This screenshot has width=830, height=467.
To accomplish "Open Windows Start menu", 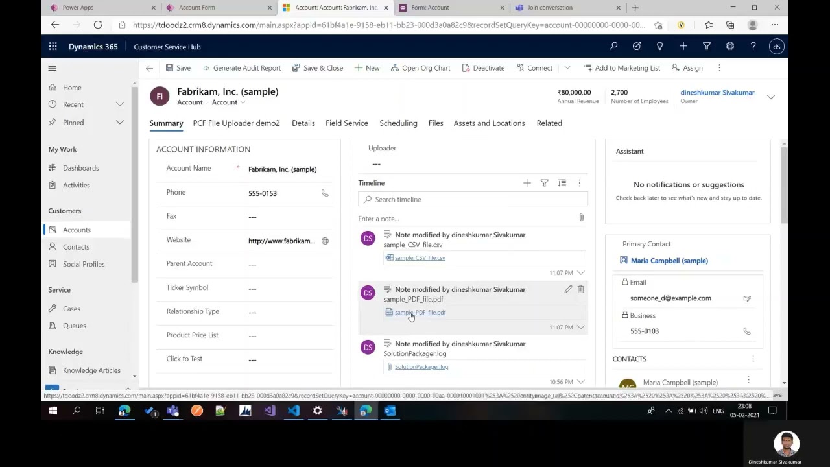I will click(53, 411).
